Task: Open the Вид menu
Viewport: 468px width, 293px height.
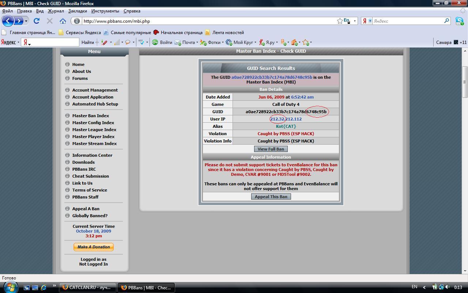Action: coord(40,11)
